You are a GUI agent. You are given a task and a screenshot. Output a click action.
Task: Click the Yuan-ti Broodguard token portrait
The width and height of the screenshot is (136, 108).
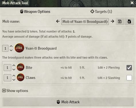point(19,48)
